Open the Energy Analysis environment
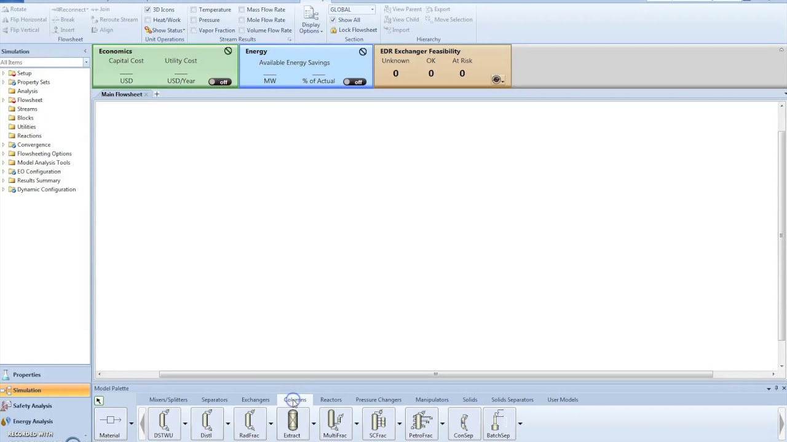Screen dimensions: 787x442 click(x=45, y=421)
